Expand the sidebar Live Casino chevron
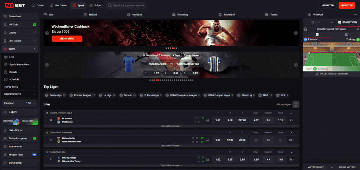Viewport: 360px width, 170px height. [x=34, y=41]
